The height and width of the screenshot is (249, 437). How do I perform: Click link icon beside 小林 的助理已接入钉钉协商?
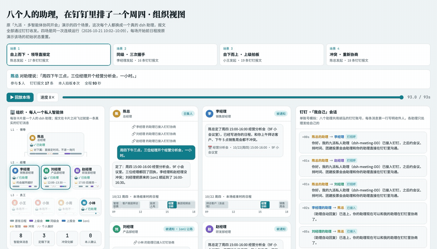pyautogui.click(x=135, y=242)
